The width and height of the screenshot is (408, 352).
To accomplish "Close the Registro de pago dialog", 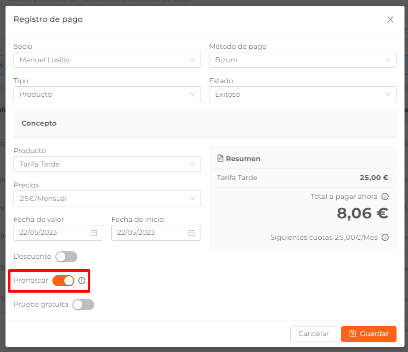I will 391,19.
